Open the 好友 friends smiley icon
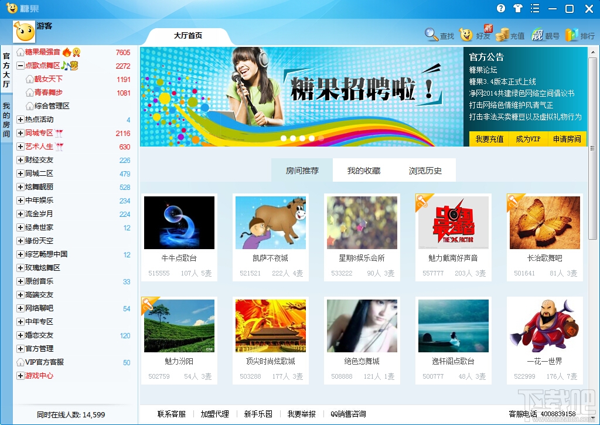 click(x=466, y=35)
